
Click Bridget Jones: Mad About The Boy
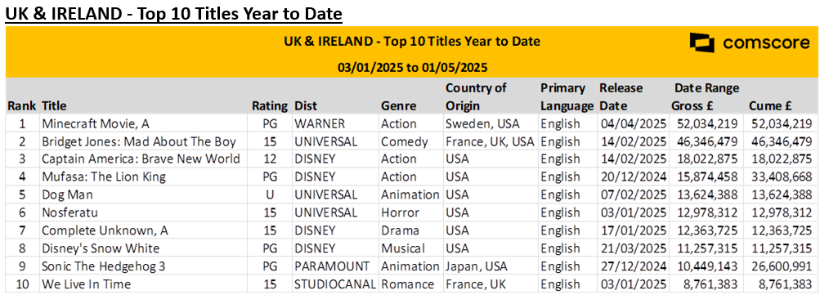tap(139, 141)
